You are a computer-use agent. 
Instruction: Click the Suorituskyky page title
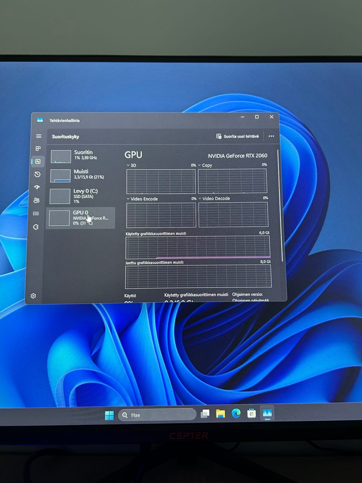(66, 137)
